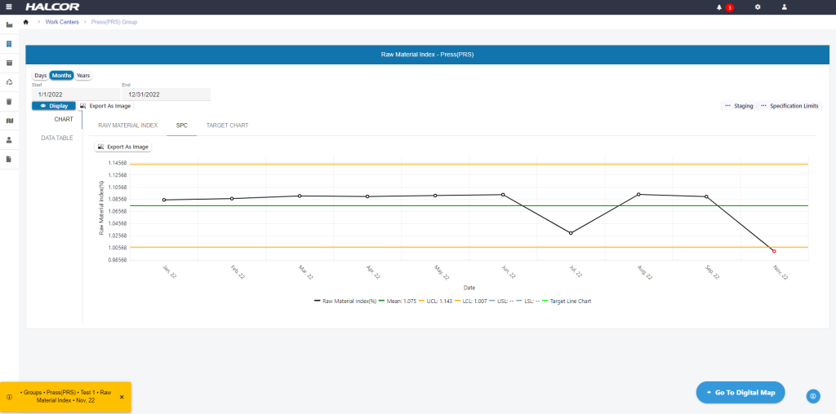Click the Start date field
The height and width of the screenshot is (414, 836).
point(74,95)
